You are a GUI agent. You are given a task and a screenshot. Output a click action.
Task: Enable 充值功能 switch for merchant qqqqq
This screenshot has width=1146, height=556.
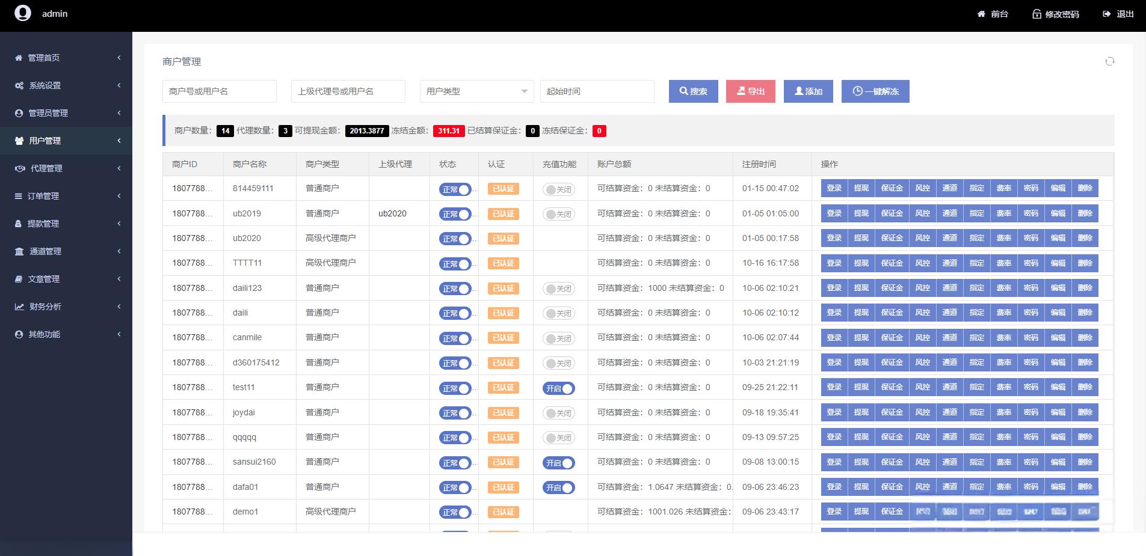click(x=559, y=438)
